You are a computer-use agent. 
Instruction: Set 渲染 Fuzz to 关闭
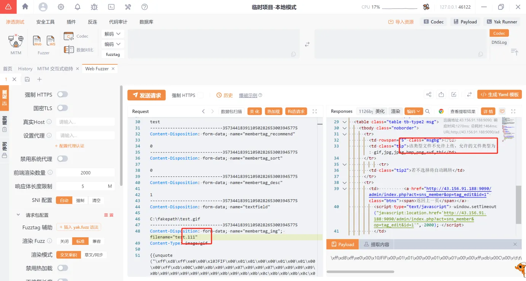click(x=64, y=241)
